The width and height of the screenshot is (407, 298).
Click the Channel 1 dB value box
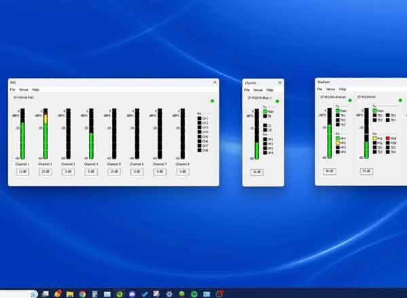tap(22, 172)
